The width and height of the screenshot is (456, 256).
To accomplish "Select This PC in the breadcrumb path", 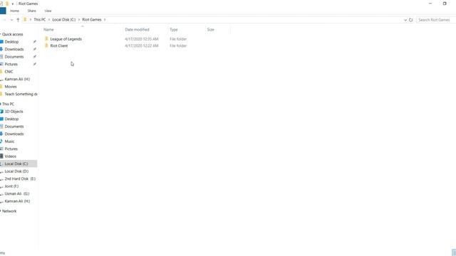I will [x=40, y=19].
